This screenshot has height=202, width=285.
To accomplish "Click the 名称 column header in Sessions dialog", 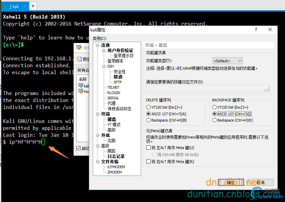I will 83,79.
